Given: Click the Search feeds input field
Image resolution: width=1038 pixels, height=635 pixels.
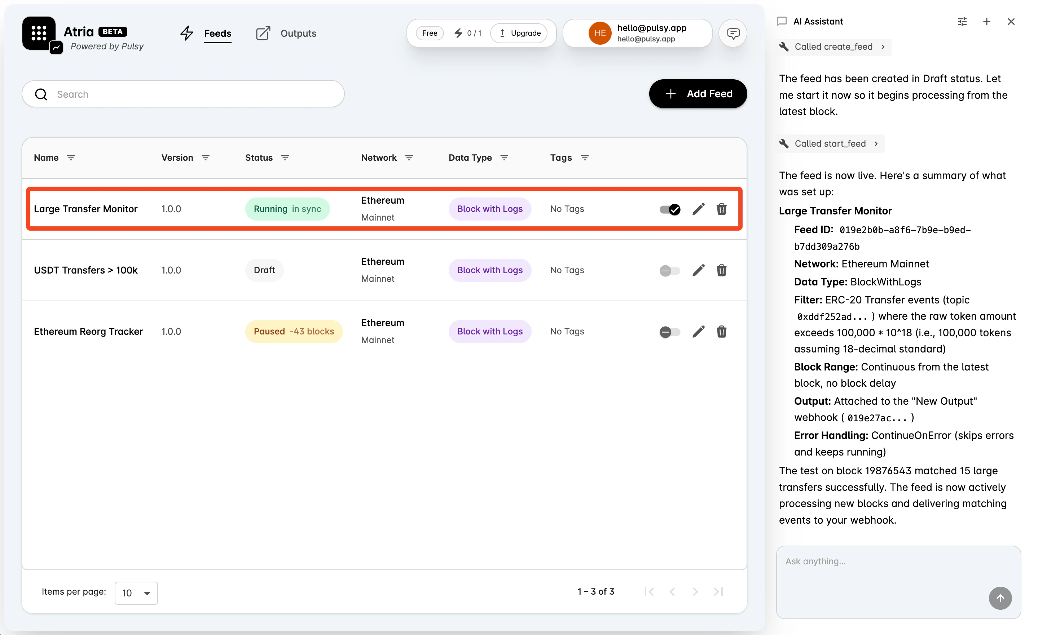Looking at the screenshot, I should (183, 94).
